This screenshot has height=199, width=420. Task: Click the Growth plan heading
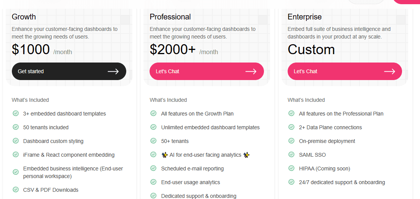(x=24, y=17)
